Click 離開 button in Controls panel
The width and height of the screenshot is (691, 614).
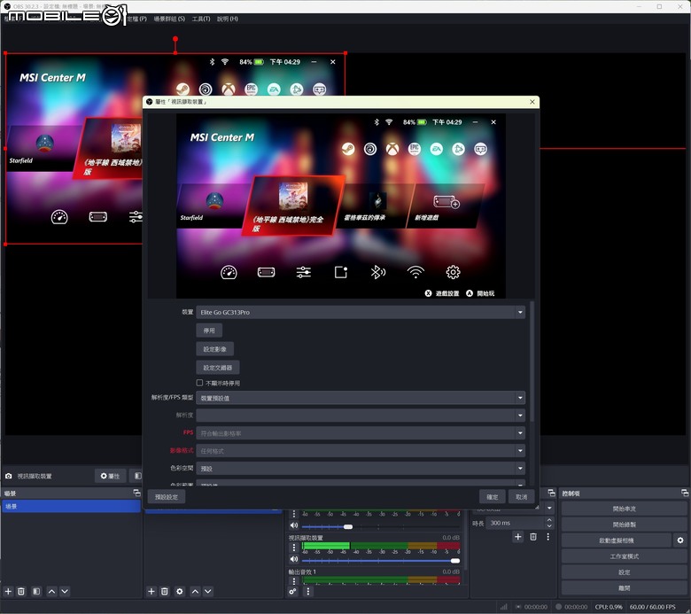[x=624, y=588]
